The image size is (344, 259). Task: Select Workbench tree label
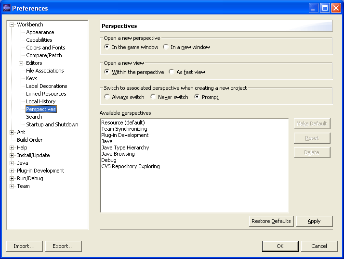pyautogui.click(x=30, y=25)
